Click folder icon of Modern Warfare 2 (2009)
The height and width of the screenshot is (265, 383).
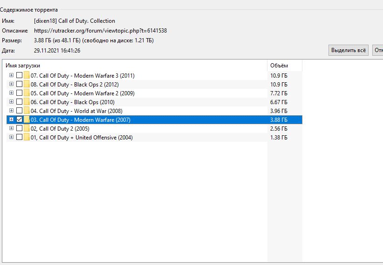pos(27,93)
